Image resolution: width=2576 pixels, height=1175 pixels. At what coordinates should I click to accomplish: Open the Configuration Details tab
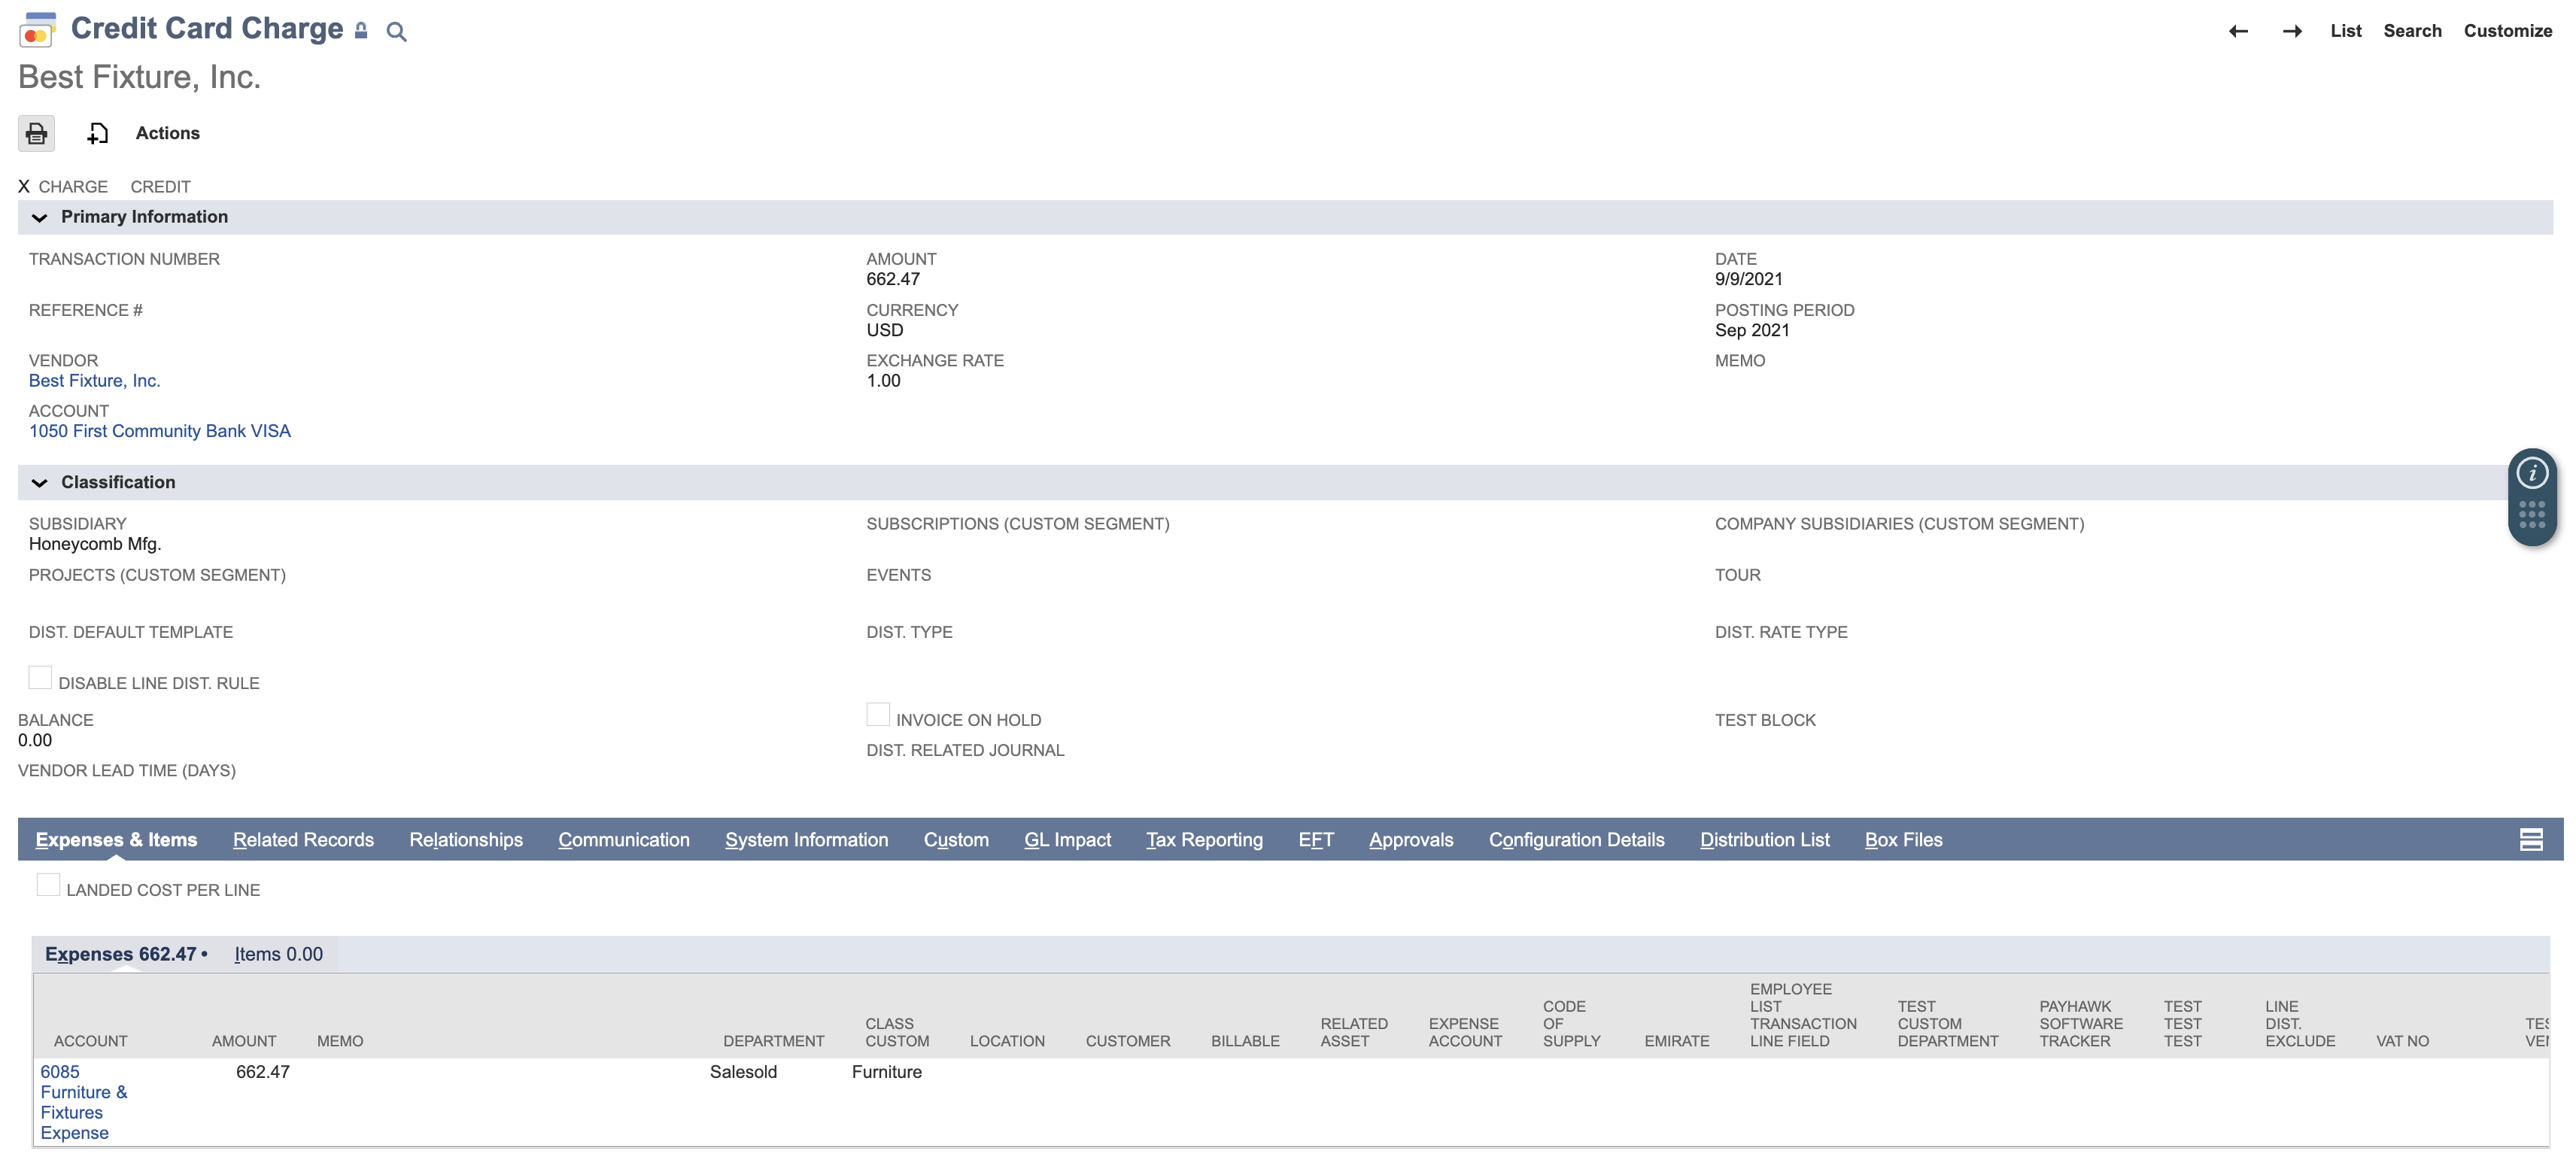(1576, 840)
